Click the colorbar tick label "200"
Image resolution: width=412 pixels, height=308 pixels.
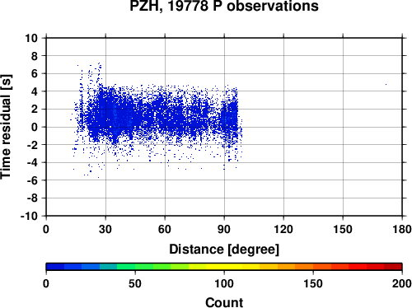(x=402, y=283)
